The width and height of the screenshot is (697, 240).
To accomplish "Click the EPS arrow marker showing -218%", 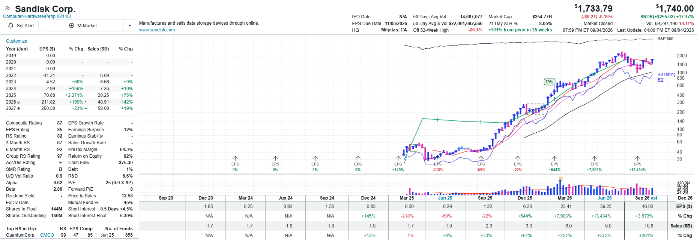I will coord(438,159).
